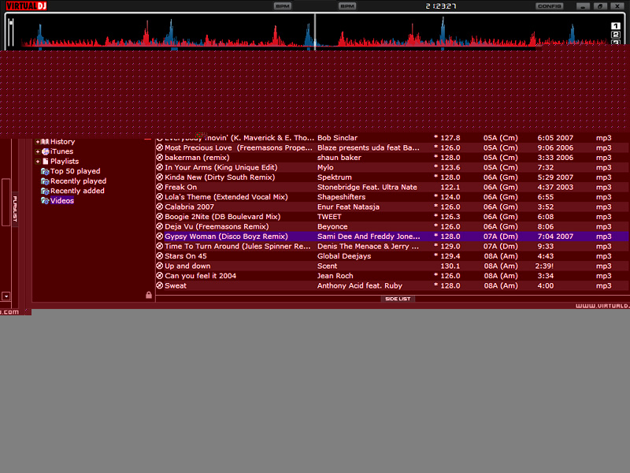This screenshot has height=473, width=630.
Task: Select the artist cell 'Anthony Acid feat. Ruby'
Action: click(x=360, y=285)
